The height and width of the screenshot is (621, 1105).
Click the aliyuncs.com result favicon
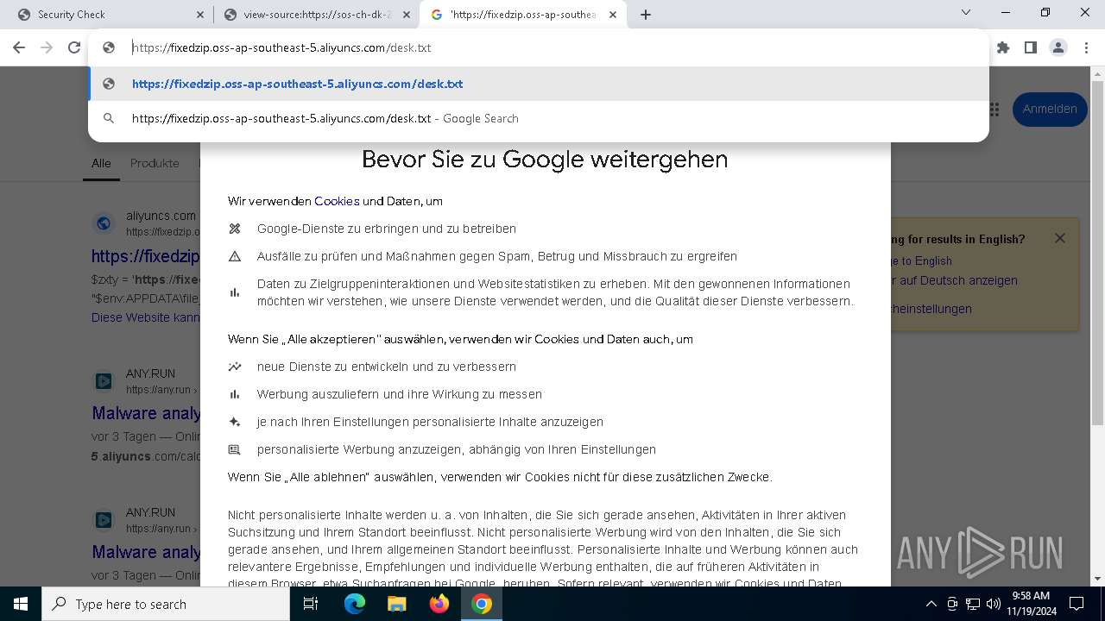point(104,223)
